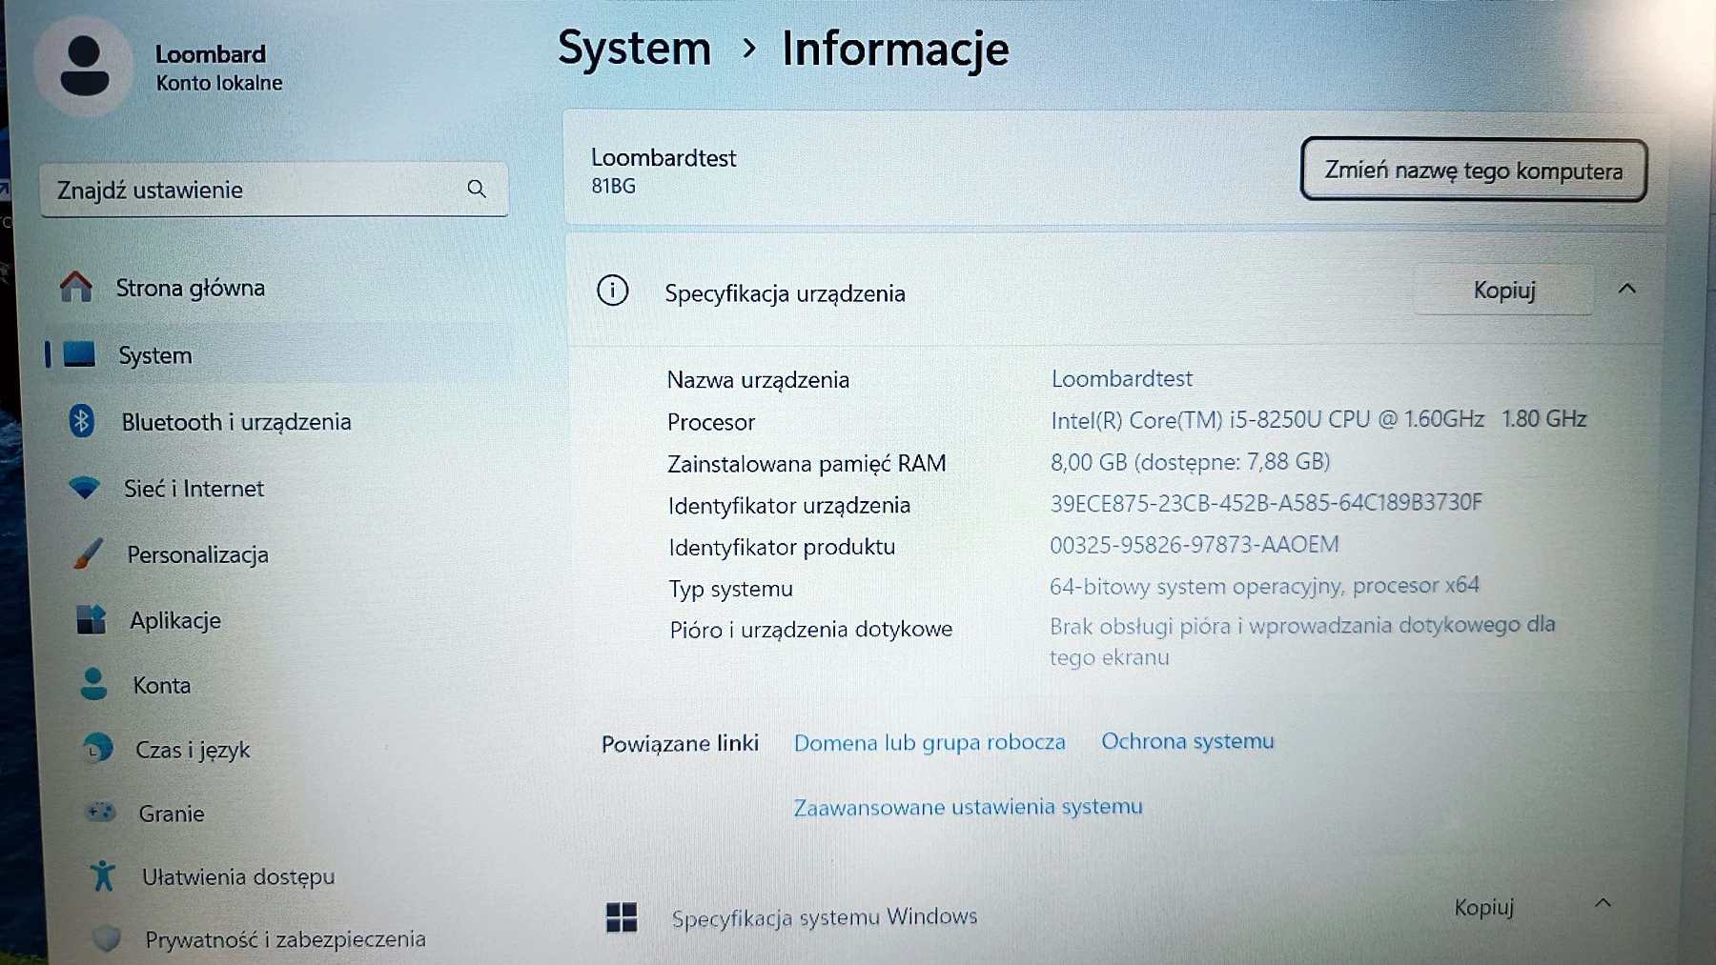
Task: Open Zaawansowane ustawienia systemu link
Action: (968, 807)
